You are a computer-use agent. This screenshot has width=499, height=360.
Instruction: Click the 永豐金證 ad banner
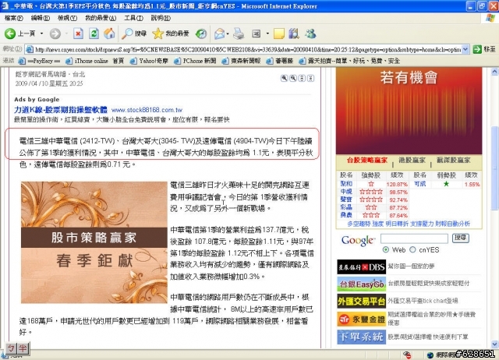point(361,319)
